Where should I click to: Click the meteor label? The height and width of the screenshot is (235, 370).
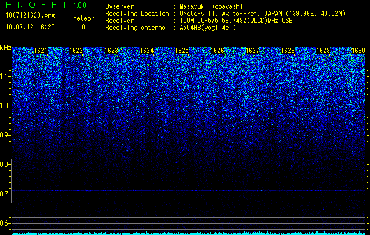tap(84, 18)
